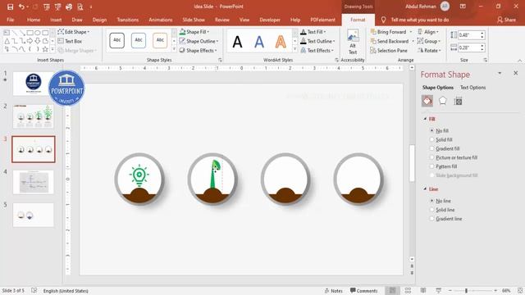The width and height of the screenshot is (525, 295).
Task: Click the Save icon in quick access toolbar
Action: [x=10, y=7]
